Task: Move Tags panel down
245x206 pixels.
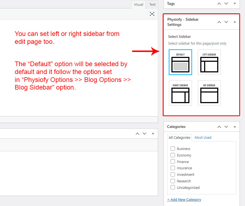Action: point(226,4)
